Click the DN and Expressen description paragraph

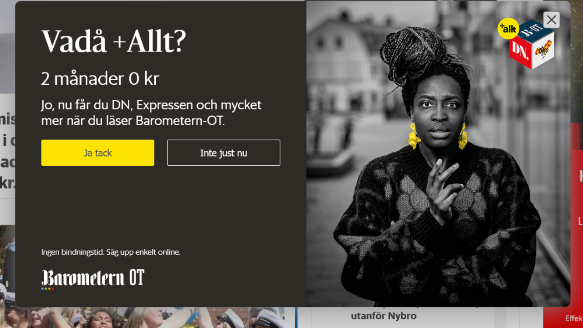point(151,113)
